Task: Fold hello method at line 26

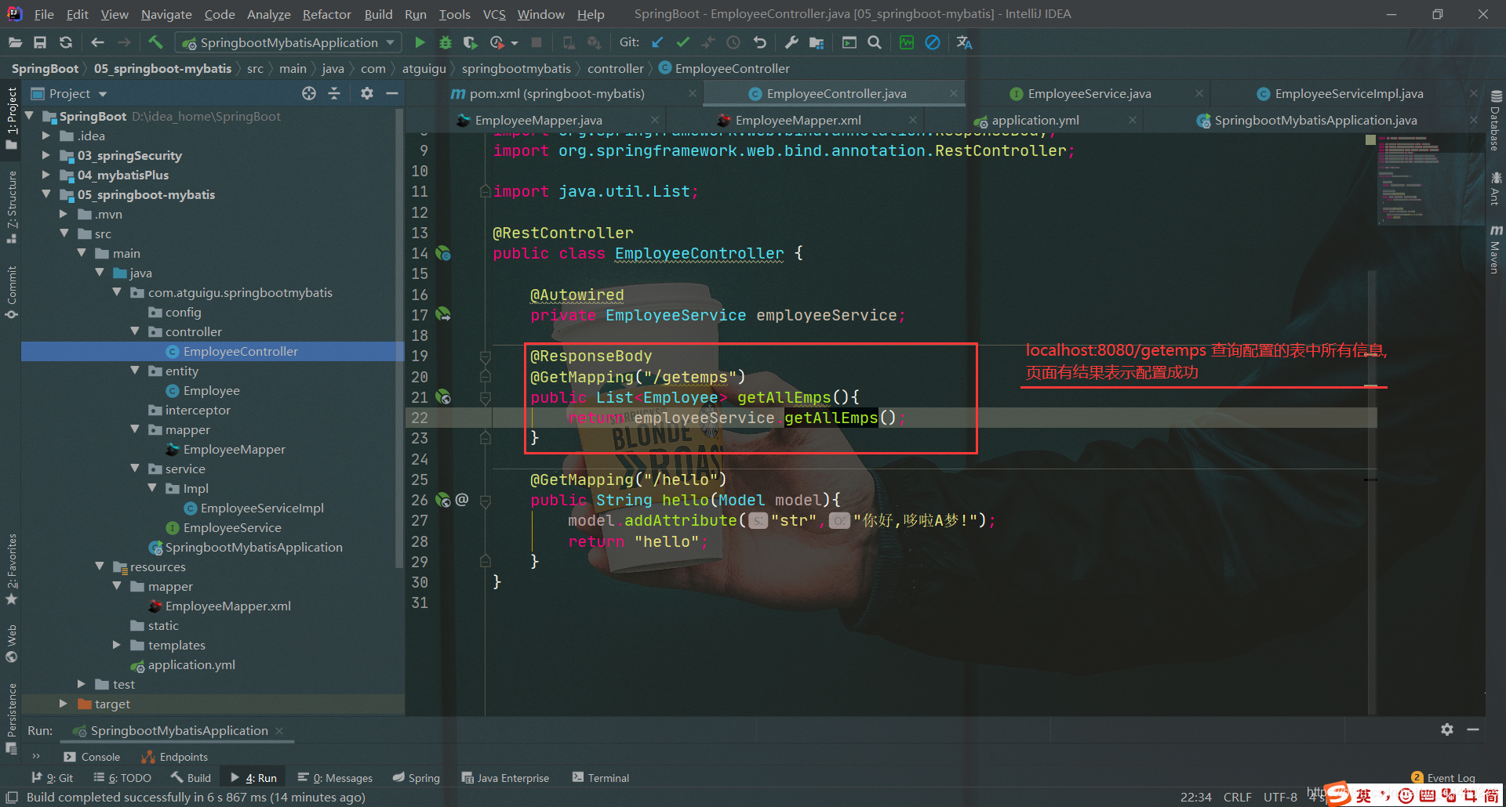Action: pyautogui.click(x=486, y=500)
